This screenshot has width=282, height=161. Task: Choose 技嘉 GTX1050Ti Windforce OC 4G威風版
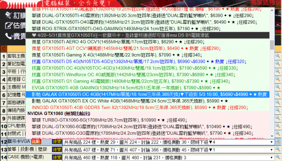[148, 75]
